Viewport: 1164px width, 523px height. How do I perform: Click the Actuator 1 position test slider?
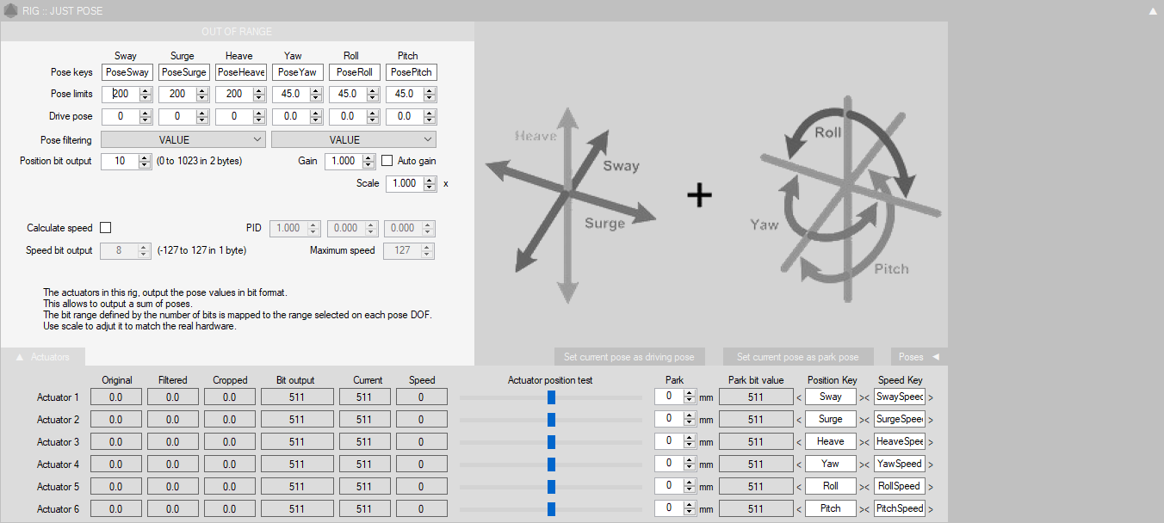(551, 397)
